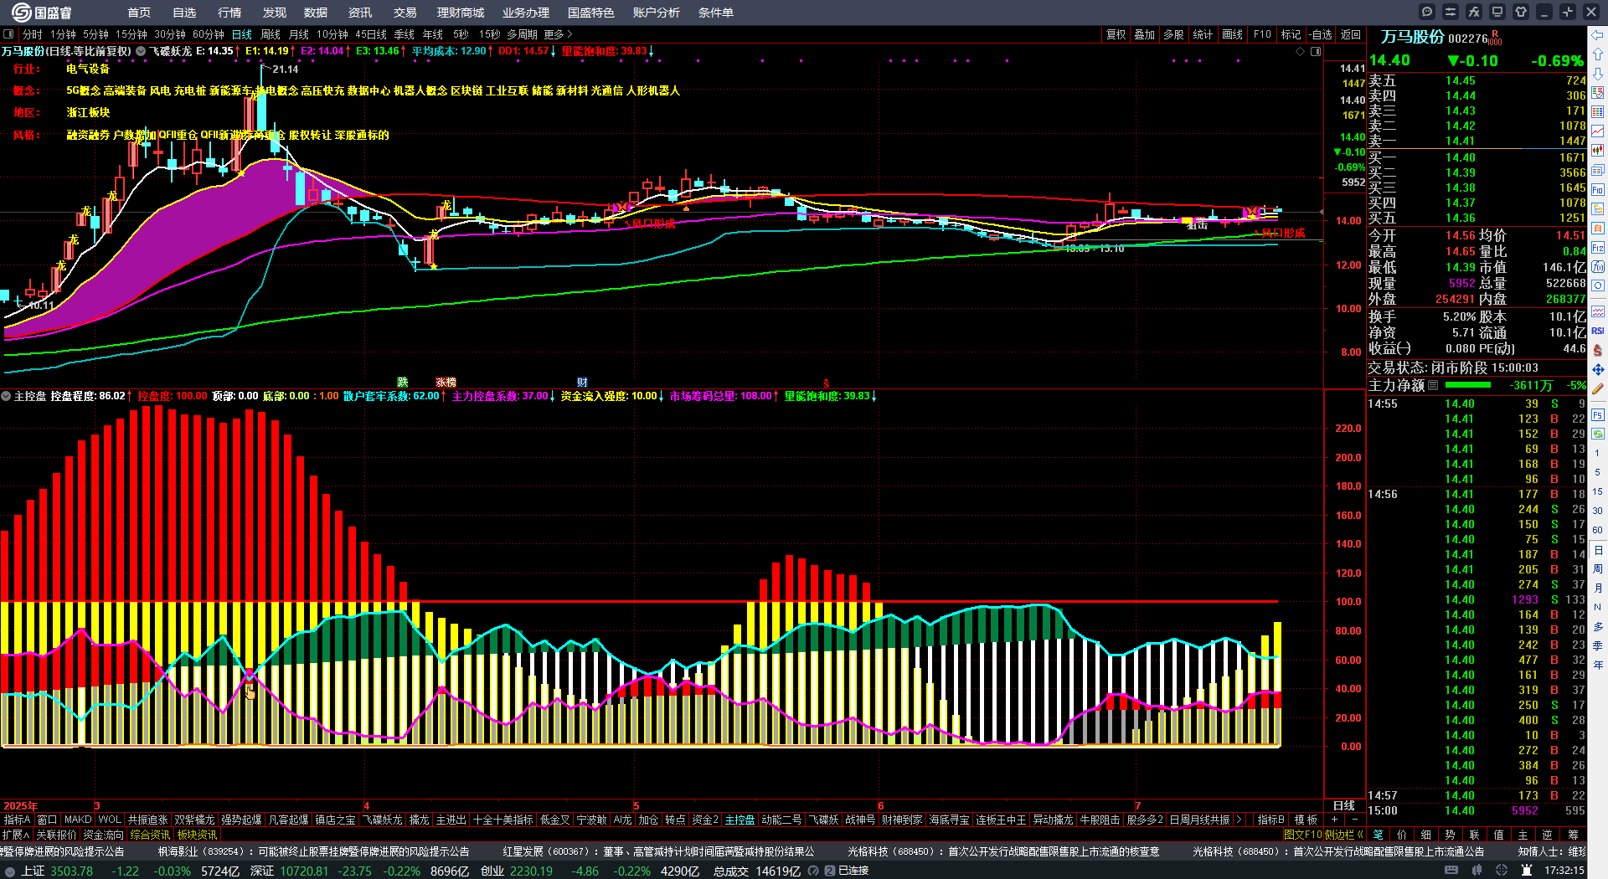Select the 价 tab in bottom right
The image size is (1608, 879).
pos(1402,835)
